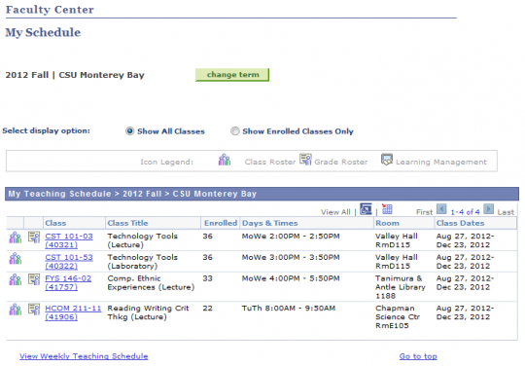Open CST 101-03 (40321) class link
This screenshot has height=366, width=525.
tap(69, 240)
